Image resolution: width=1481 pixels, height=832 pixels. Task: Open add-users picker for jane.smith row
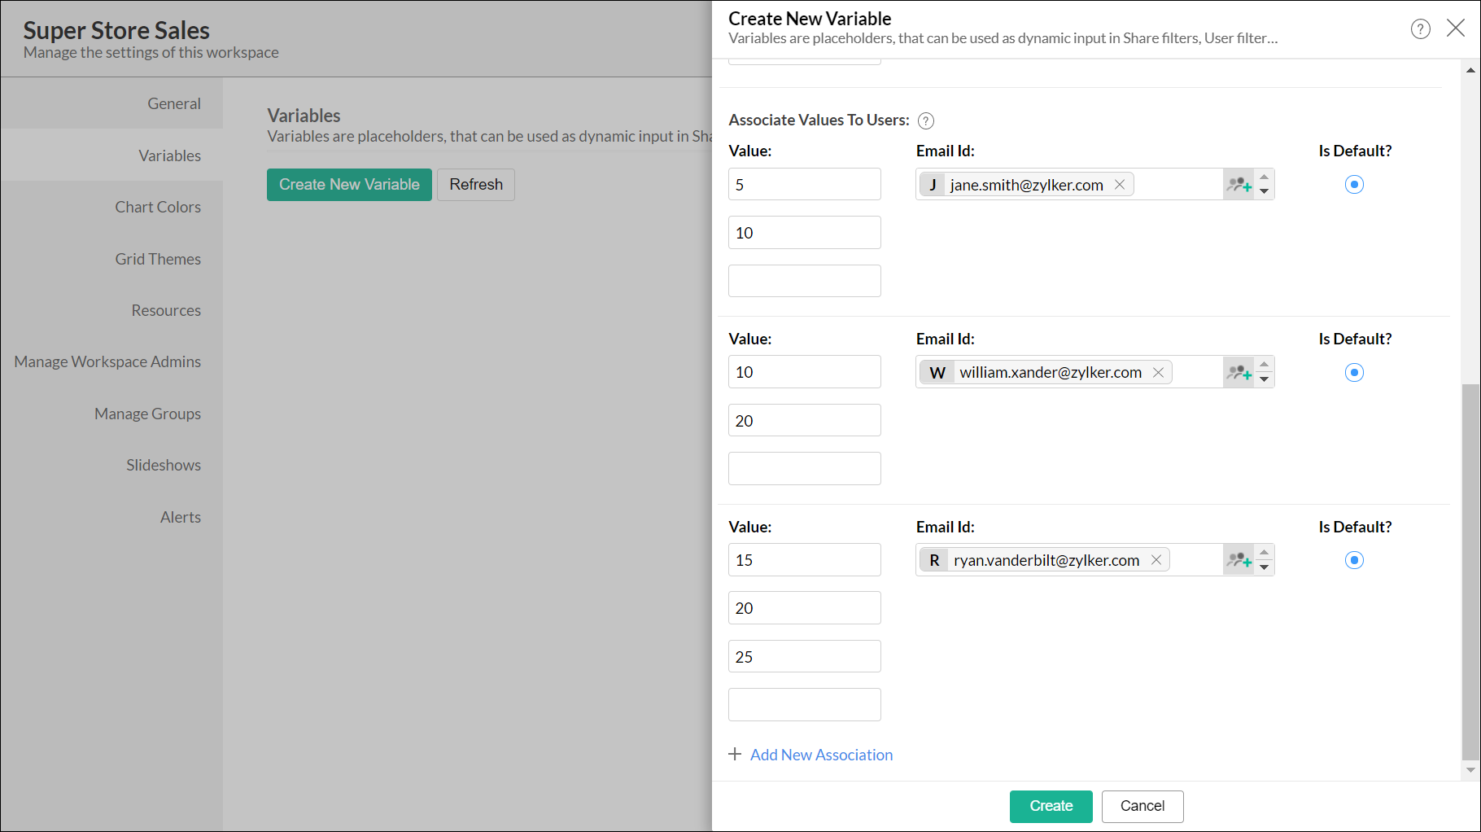[1239, 185]
